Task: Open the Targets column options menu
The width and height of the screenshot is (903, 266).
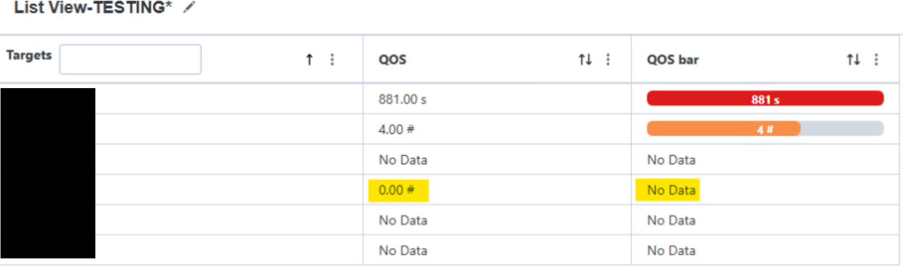Action: tap(332, 59)
